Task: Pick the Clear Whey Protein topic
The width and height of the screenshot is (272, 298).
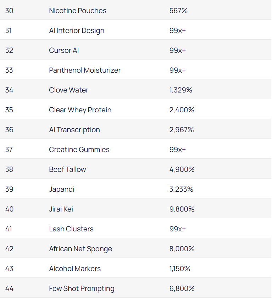Action: coord(80,110)
